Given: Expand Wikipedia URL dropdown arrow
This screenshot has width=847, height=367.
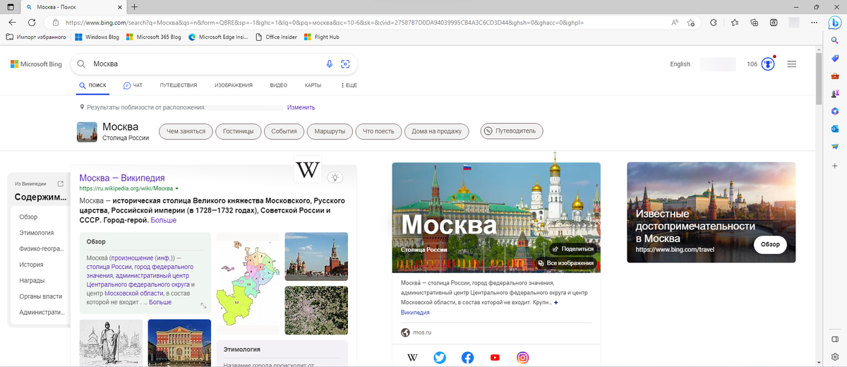Looking at the screenshot, I should click(x=177, y=189).
